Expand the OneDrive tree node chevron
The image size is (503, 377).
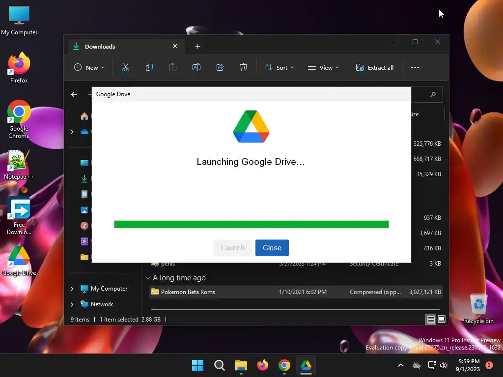point(72,132)
